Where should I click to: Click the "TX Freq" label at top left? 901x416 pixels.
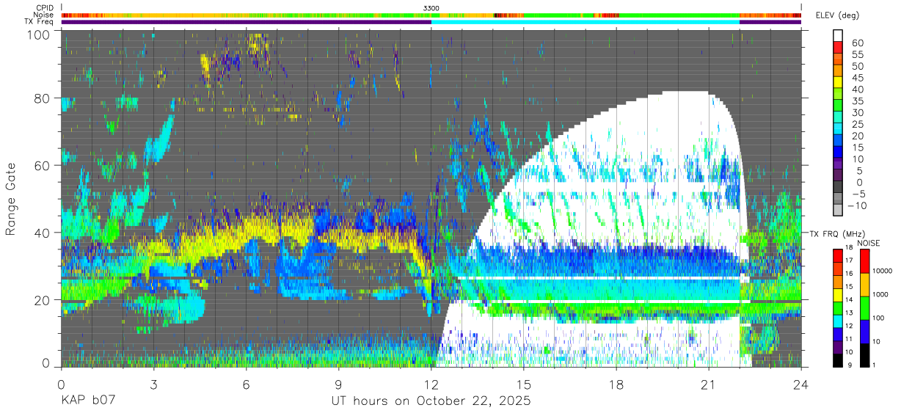[x=40, y=22]
